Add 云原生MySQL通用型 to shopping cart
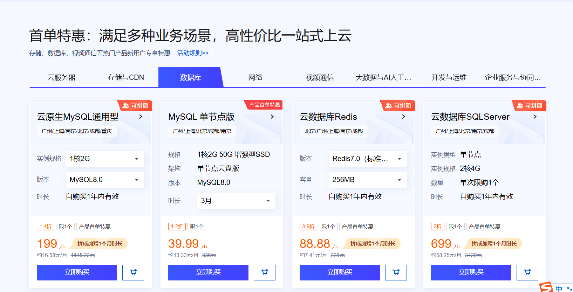Viewport: 573px width, 292px height. pyautogui.click(x=133, y=272)
